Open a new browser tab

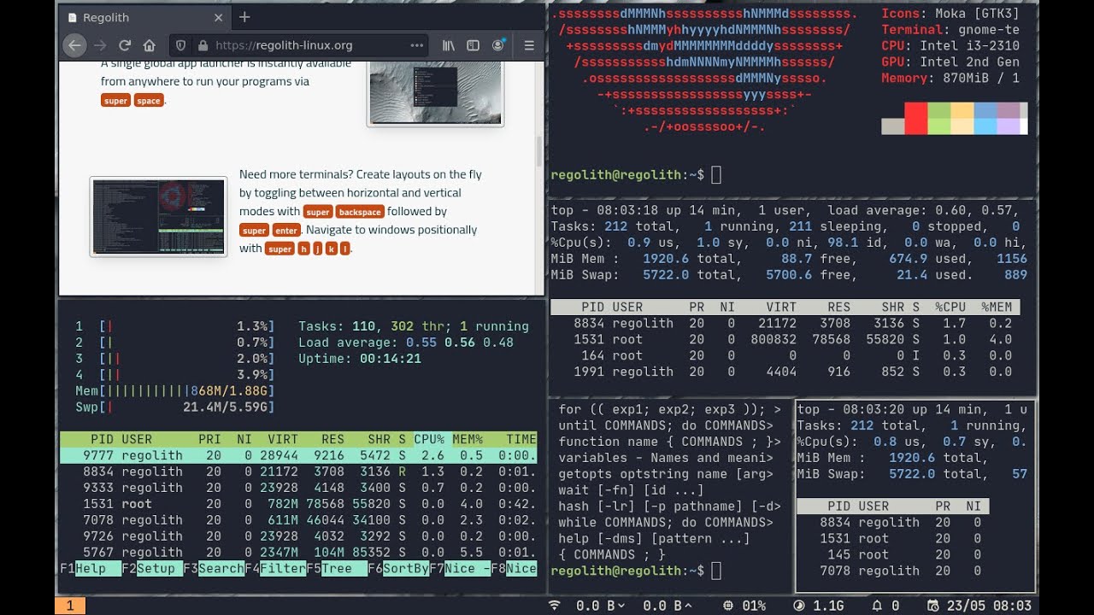(244, 17)
